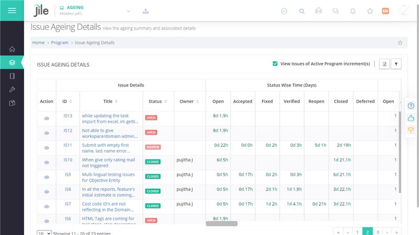The width and height of the screenshot is (419, 235).
Task: Open the entries-per-page dropdown
Action: coord(44,233)
